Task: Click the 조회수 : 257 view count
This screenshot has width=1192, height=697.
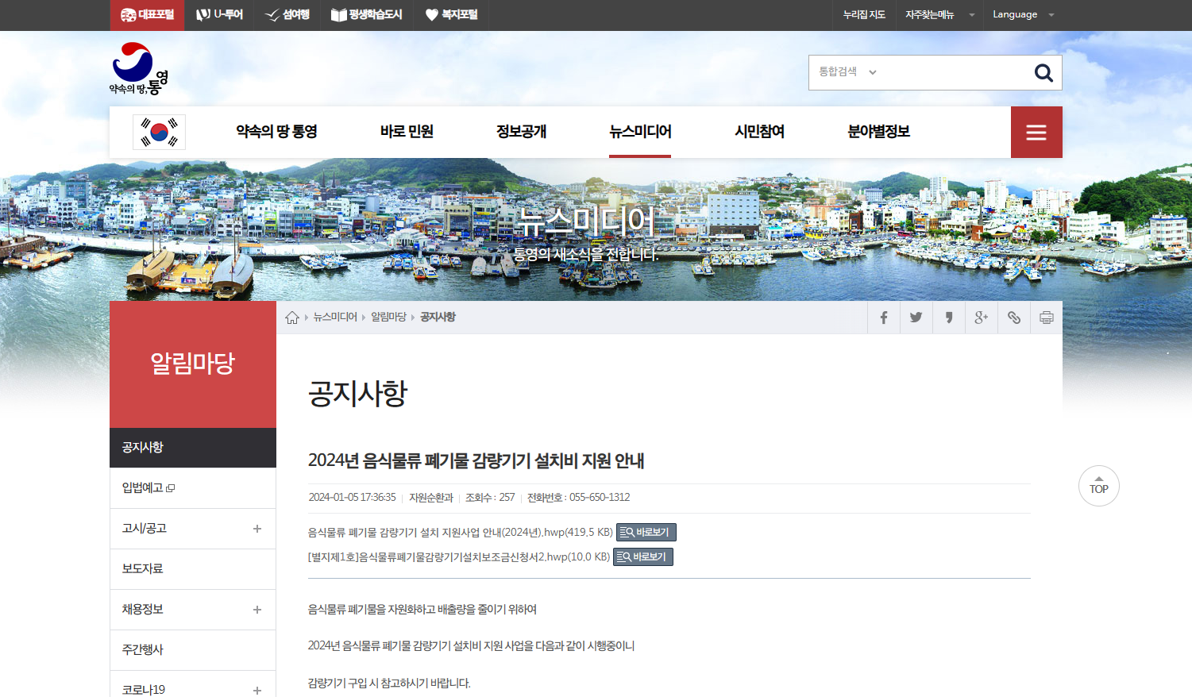Action: coord(490,498)
